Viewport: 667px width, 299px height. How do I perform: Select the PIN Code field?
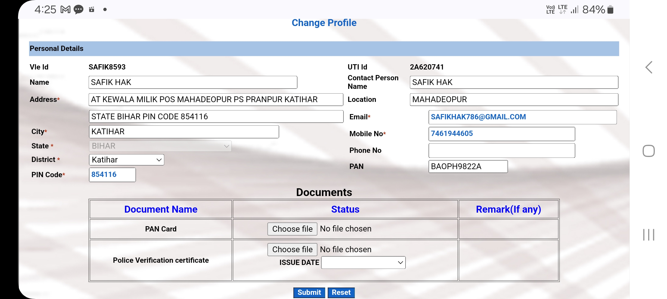tap(112, 175)
